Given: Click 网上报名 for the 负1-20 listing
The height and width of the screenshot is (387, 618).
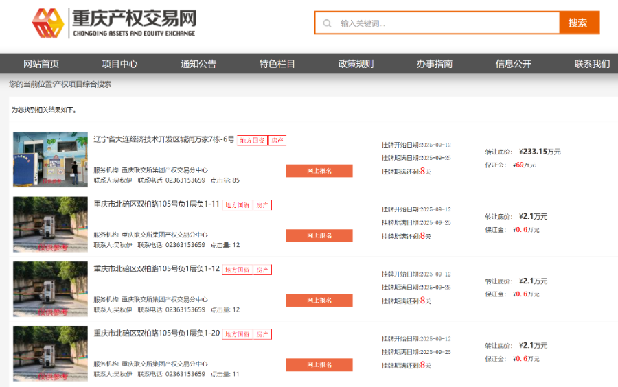Looking at the screenshot, I should [x=319, y=365].
